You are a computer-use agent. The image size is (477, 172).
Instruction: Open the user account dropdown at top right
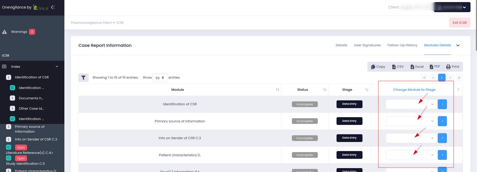pos(452,7)
